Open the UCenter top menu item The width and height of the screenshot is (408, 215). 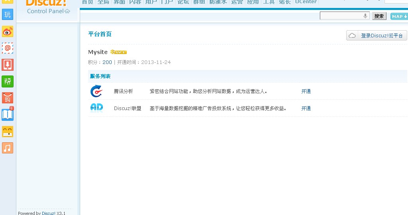coord(306,2)
